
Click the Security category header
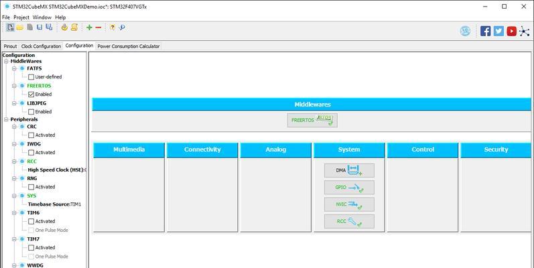point(496,150)
